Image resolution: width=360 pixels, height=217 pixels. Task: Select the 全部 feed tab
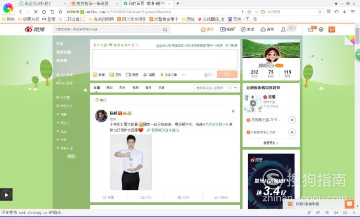[97, 87]
